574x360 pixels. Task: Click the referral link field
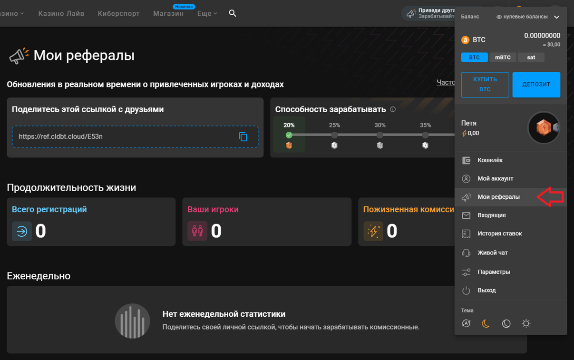point(135,136)
